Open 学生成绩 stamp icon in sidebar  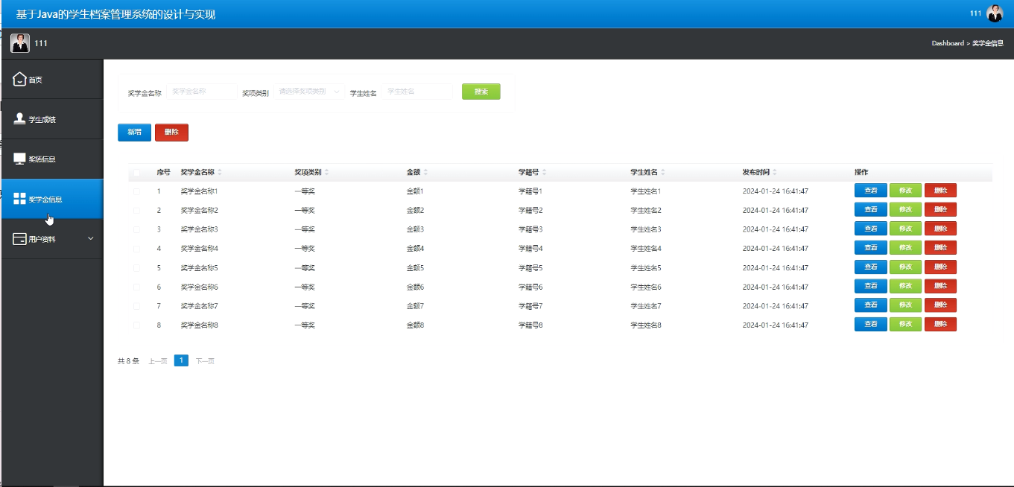click(x=19, y=118)
